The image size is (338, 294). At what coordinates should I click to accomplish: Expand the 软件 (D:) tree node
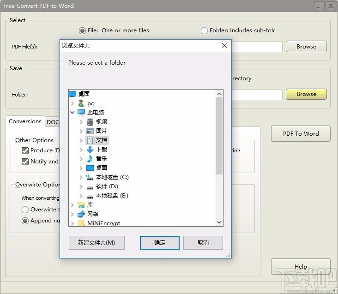pyautogui.click(x=81, y=186)
